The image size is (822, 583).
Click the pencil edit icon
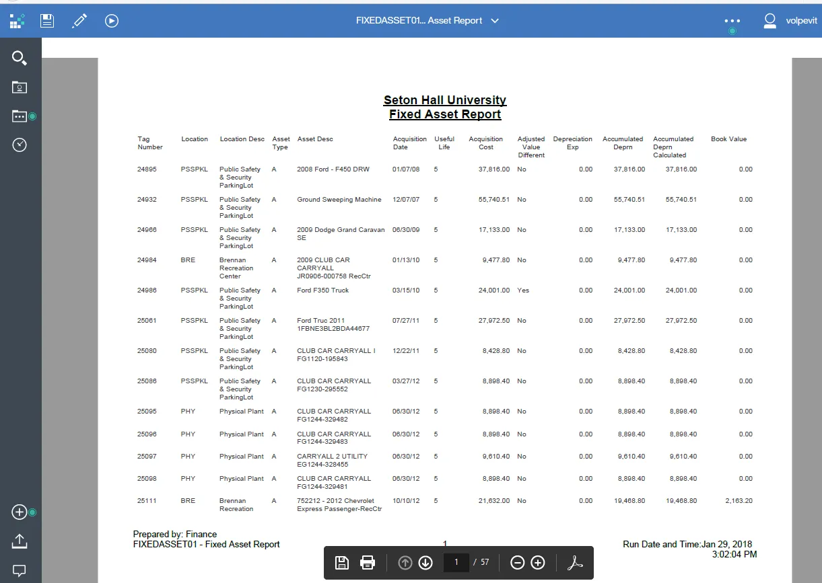click(79, 21)
